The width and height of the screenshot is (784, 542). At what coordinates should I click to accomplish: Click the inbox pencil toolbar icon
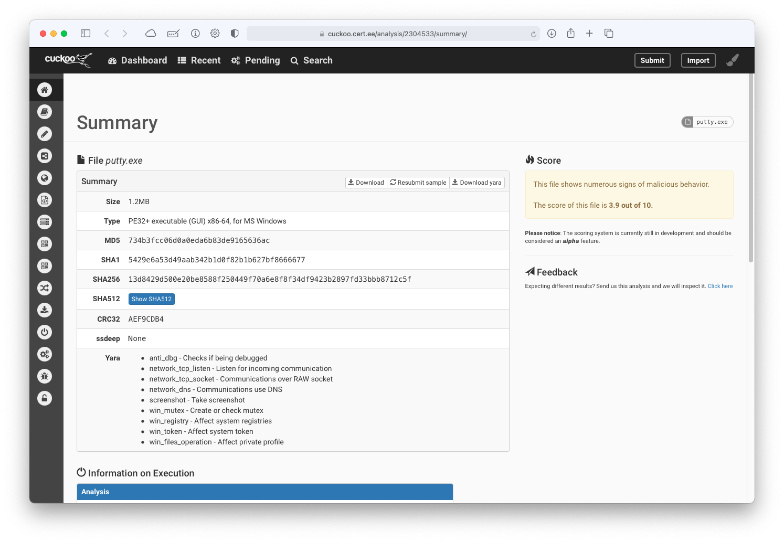[x=173, y=34]
